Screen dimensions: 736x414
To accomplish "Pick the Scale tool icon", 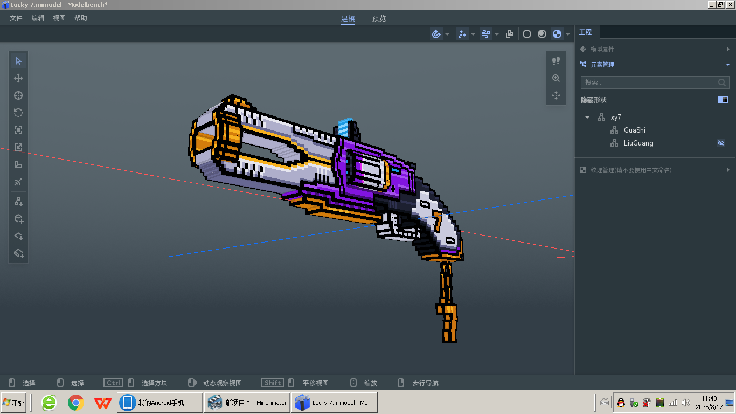I will (x=18, y=130).
